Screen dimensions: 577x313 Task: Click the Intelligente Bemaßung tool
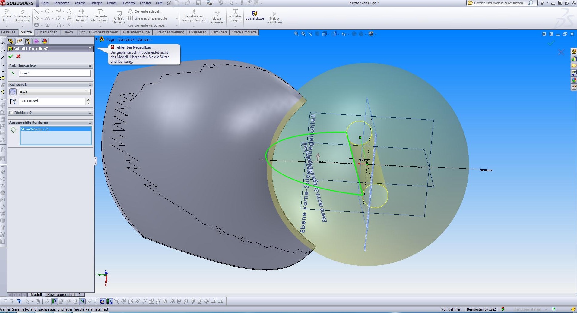[22, 16]
